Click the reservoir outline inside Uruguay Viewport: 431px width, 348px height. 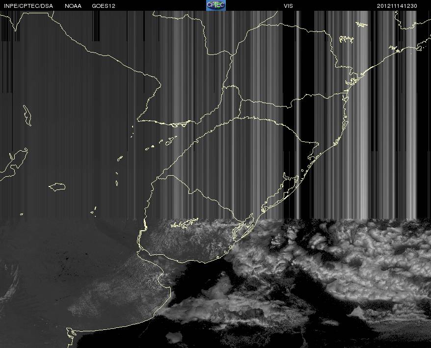pyautogui.click(x=185, y=223)
